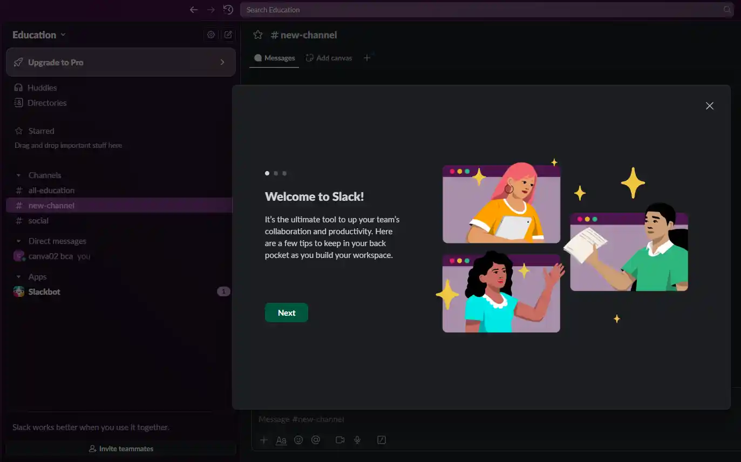Click the plus attach icon in composer
The width and height of the screenshot is (741, 462).
click(x=264, y=440)
